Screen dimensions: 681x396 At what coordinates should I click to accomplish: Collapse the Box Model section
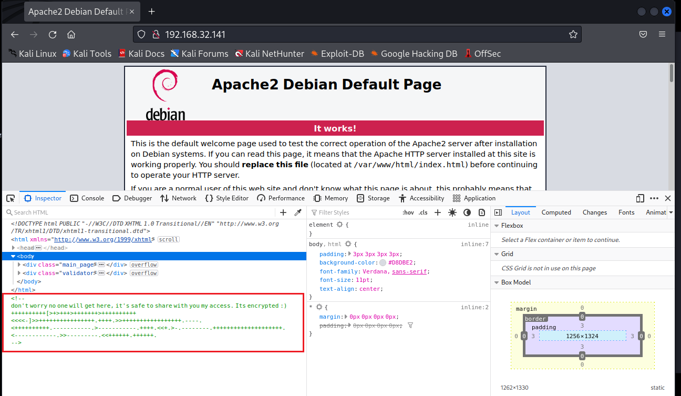coord(497,282)
